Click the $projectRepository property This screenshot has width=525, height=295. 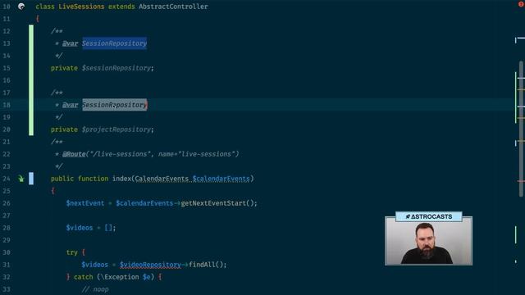tap(116, 129)
